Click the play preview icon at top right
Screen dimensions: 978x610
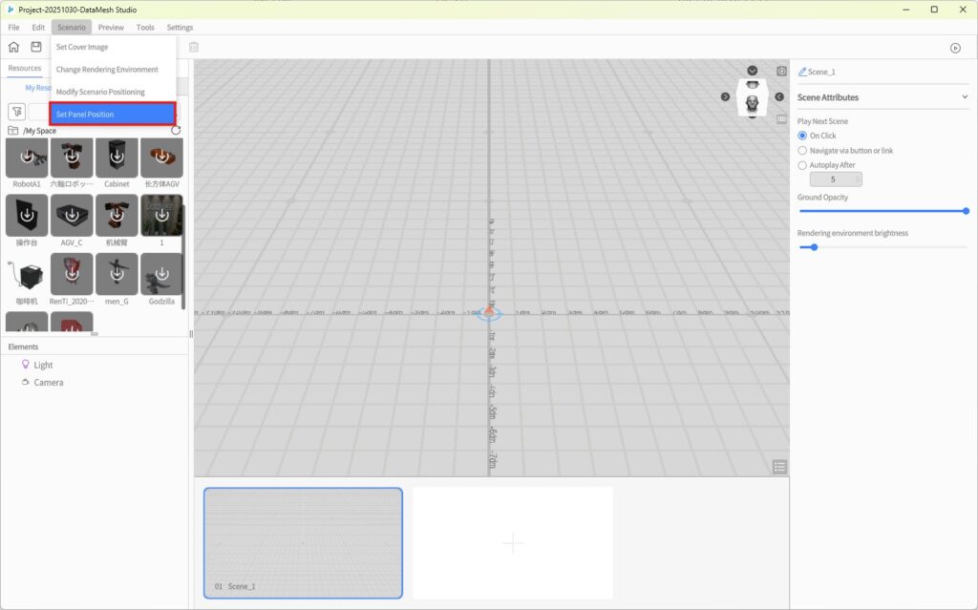tap(954, 48)
